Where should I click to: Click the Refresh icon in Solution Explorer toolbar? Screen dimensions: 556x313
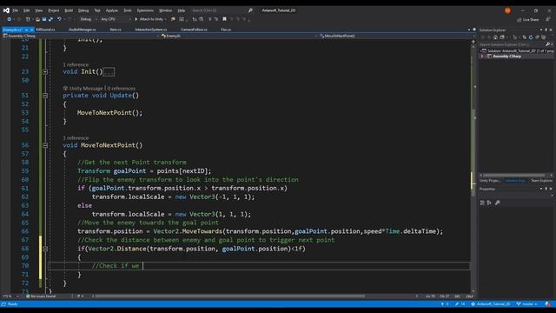531,37
